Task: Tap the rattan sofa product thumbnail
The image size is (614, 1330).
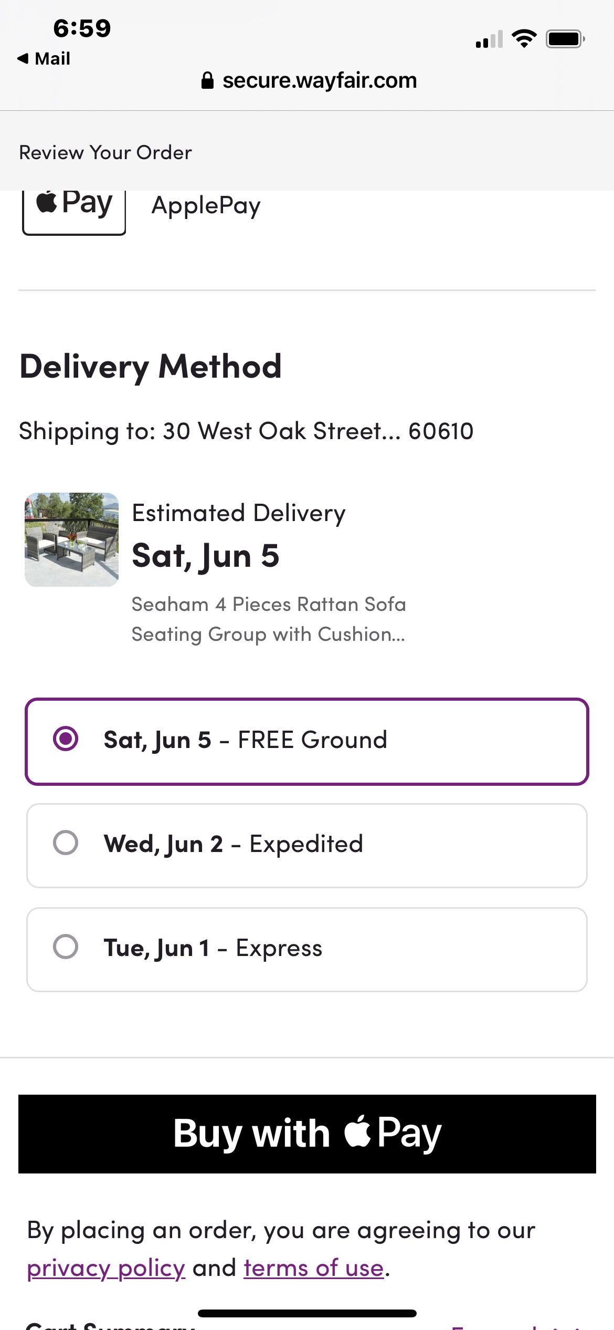Action: (x=72, y=539)
